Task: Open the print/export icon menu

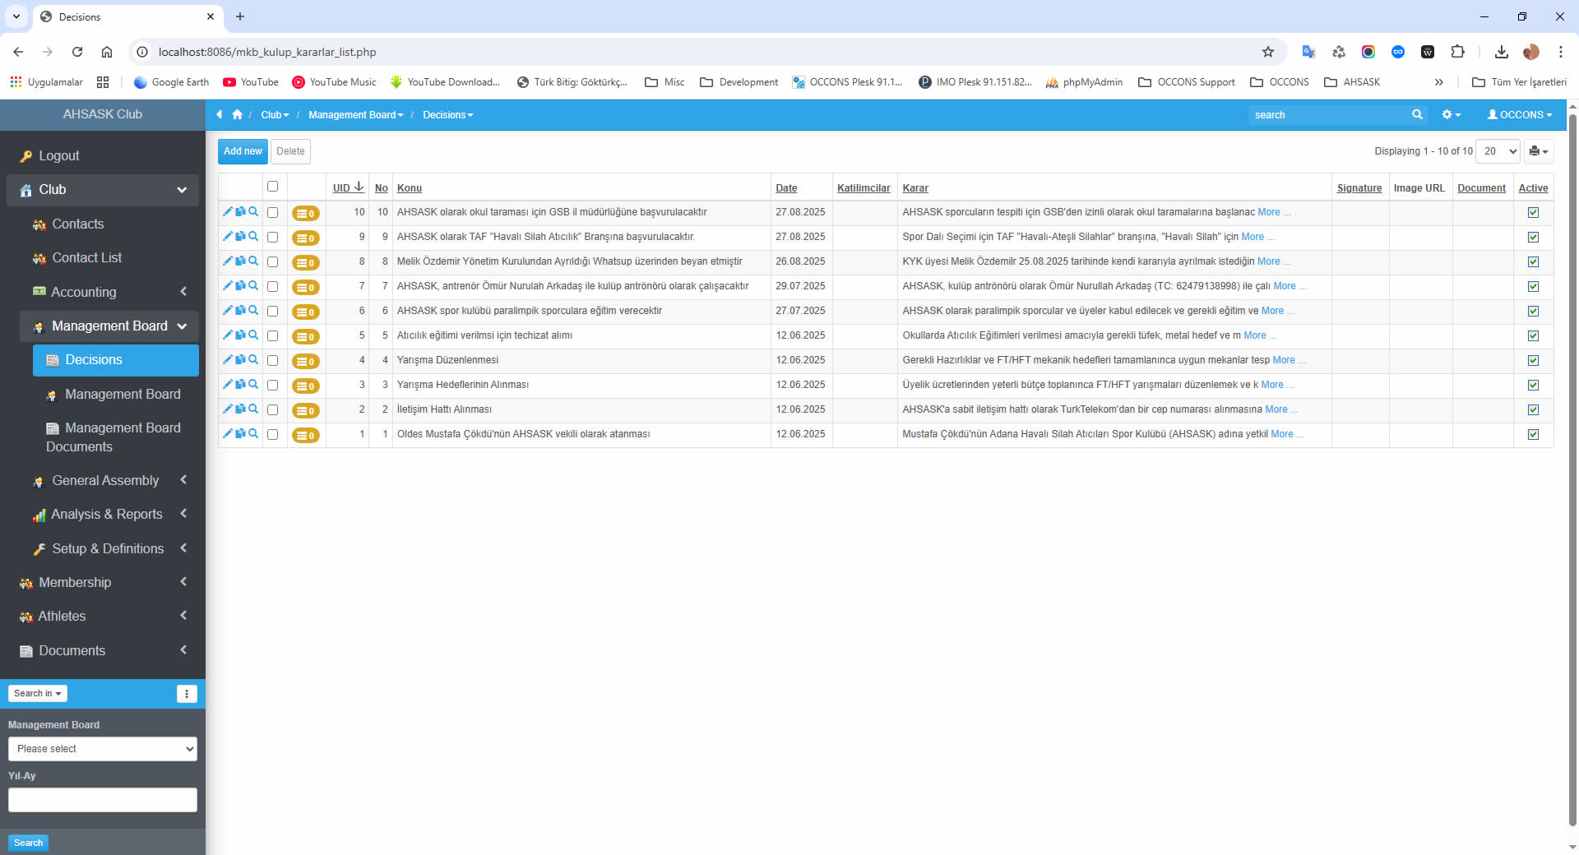Action: point(1538,151)
